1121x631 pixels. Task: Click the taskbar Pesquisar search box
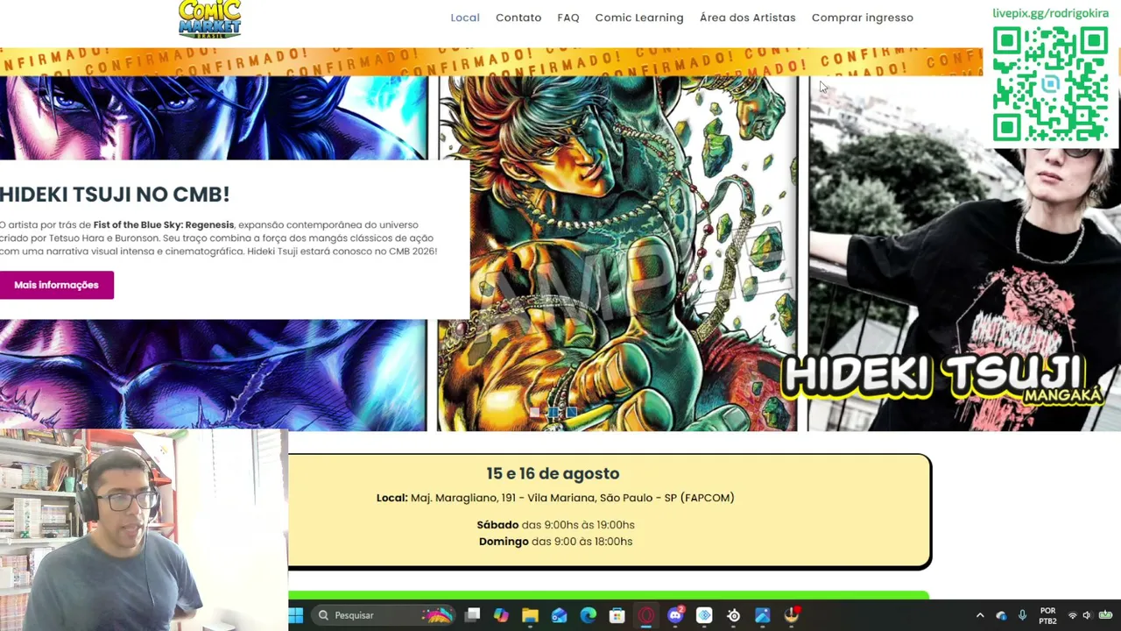(x=385, y=615)
